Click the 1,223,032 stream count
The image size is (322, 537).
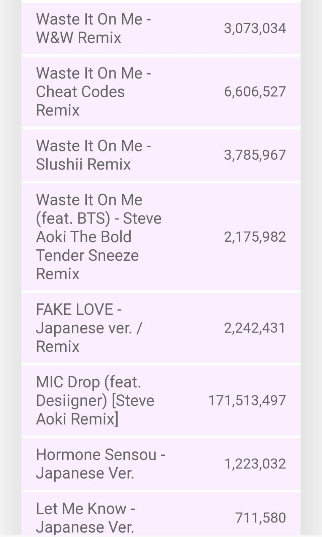click(255, 463)
